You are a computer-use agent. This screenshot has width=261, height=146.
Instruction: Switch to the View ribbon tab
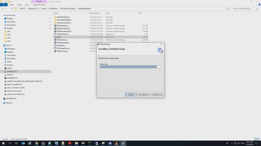pyautogui.click(x=27, y=5)
